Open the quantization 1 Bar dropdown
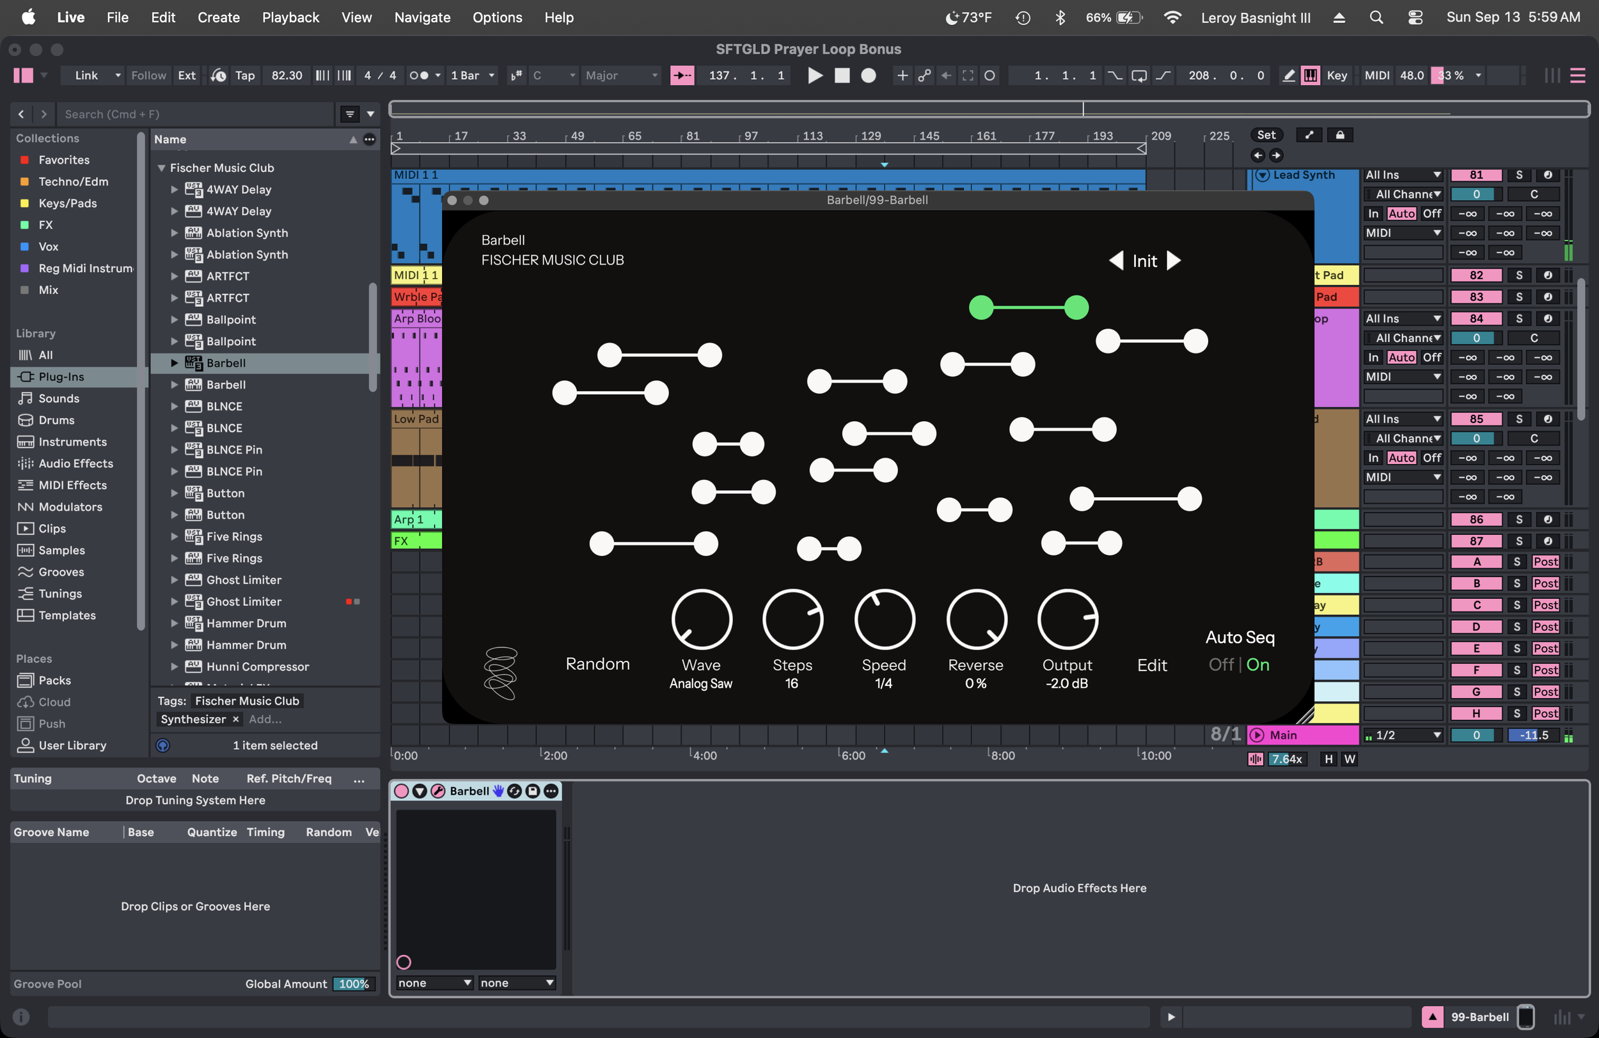1599x1038 pixels. point(473,76)
